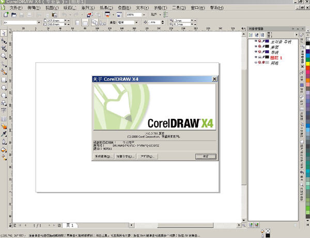Click the New document icon
The image size is (310, 238).
coord(5,15)
